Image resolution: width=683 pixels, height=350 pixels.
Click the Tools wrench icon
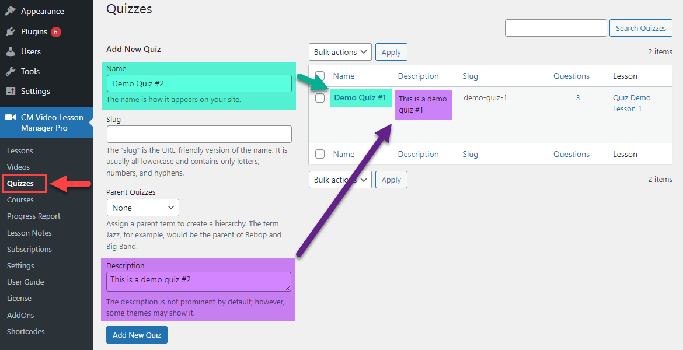(x=11, y=71)
